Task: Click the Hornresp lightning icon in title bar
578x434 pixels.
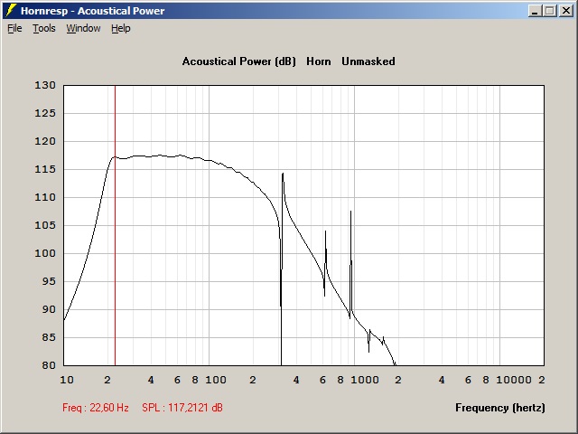Action: (11, 10)
